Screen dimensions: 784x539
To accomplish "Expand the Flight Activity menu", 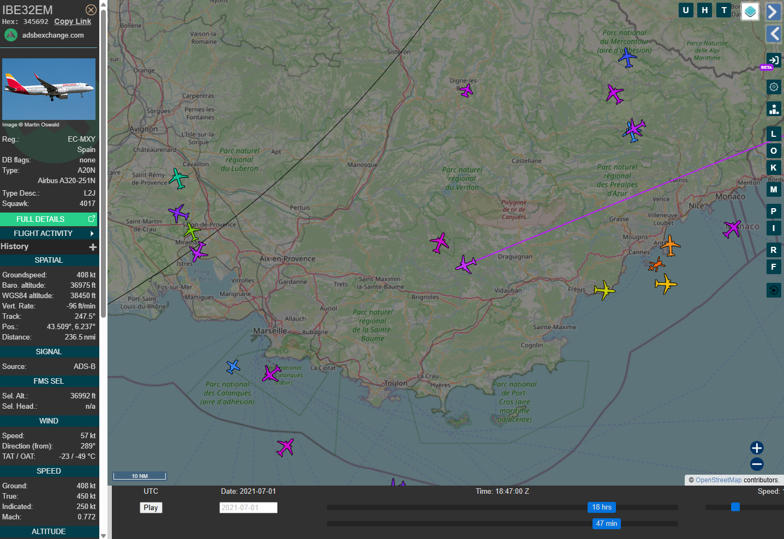I will click(x=49, y=233).
